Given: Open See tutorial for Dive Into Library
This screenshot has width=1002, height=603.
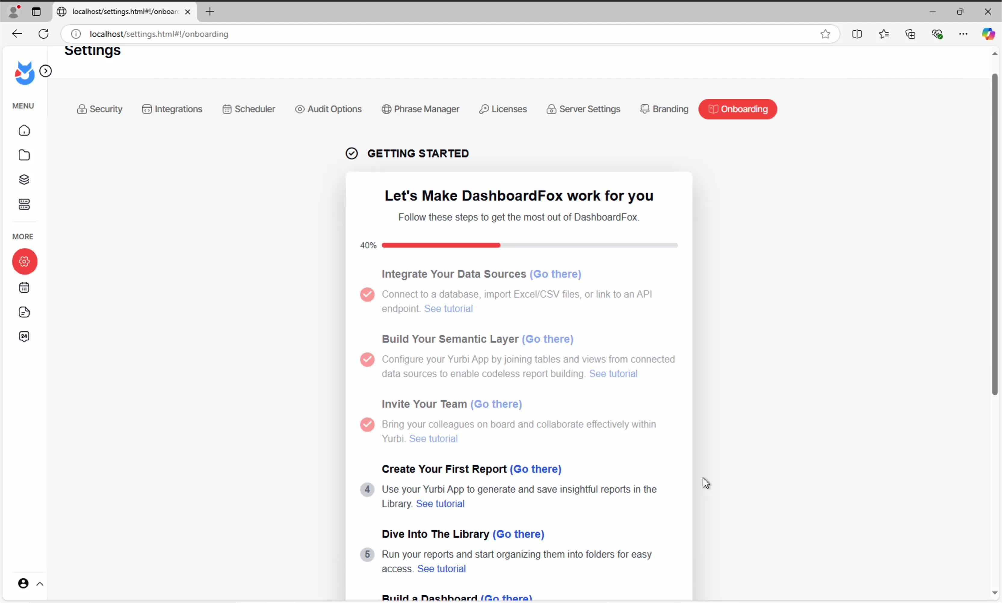Looking at the screenshot, I should 441,568.
